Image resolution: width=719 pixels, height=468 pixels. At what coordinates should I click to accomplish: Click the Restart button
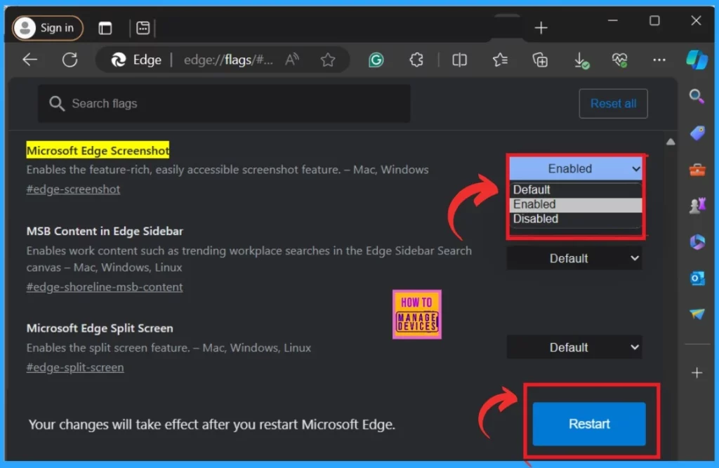[589, 424]
